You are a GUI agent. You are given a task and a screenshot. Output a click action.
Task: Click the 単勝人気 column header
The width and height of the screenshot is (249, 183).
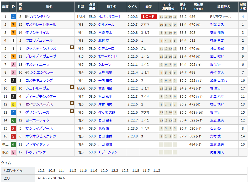(x=243, y=7)
